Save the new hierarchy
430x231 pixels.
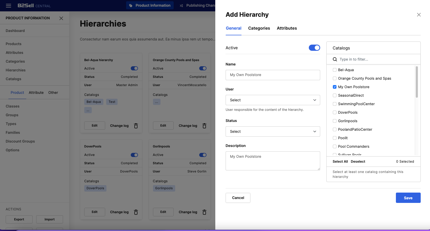point(408,198)
